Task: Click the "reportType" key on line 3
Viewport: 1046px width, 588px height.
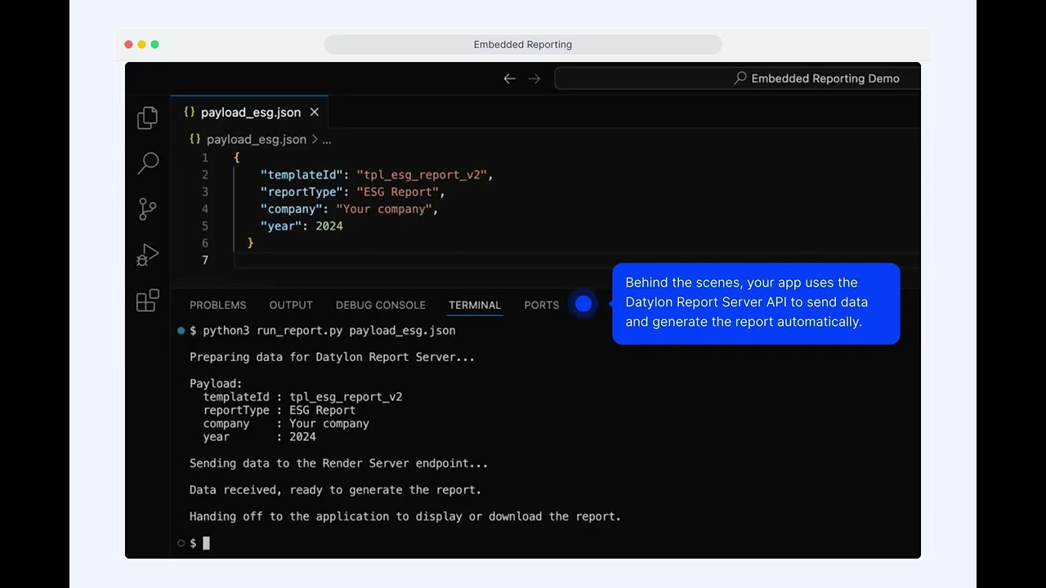Action: pyautogui.click(x=302, y=192)
